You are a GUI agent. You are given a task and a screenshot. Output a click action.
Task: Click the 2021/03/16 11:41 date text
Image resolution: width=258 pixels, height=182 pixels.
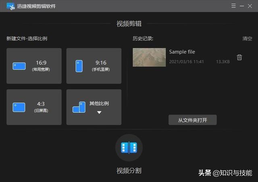(186, 62)
